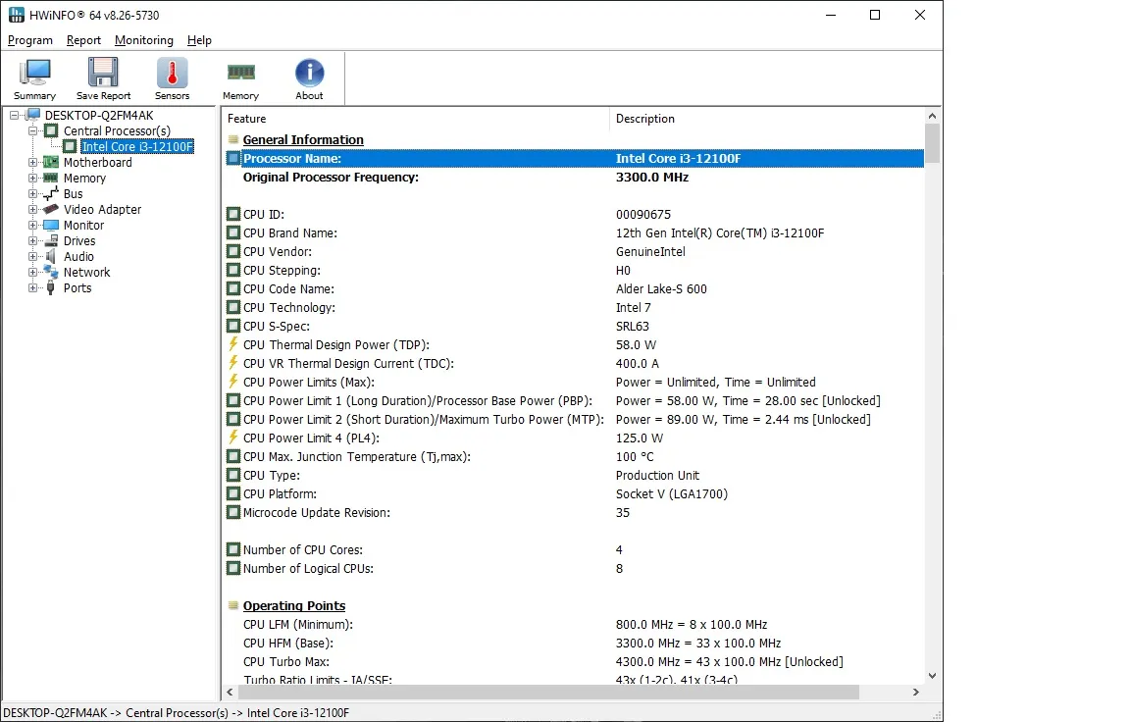Select the Video Adapter tree node

click(x=102, y=209)
